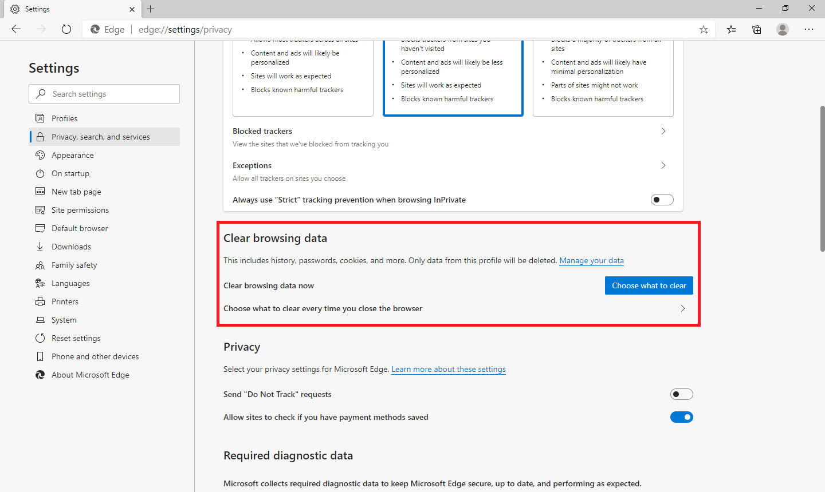The height and width of the screenshot is (492, 825).
Task: Open the Collections icon in toolbar
Action: tap(757, 29)
